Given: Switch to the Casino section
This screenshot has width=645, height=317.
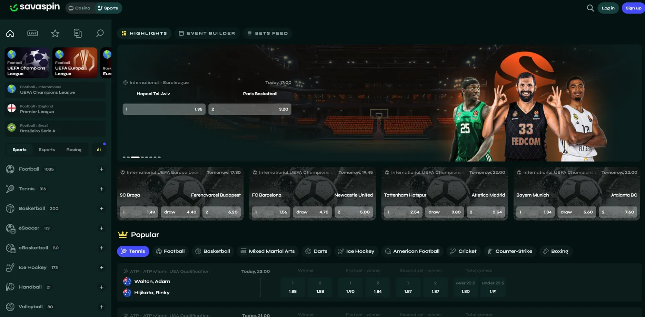Looking at the screenshot, I should (79, 8).
